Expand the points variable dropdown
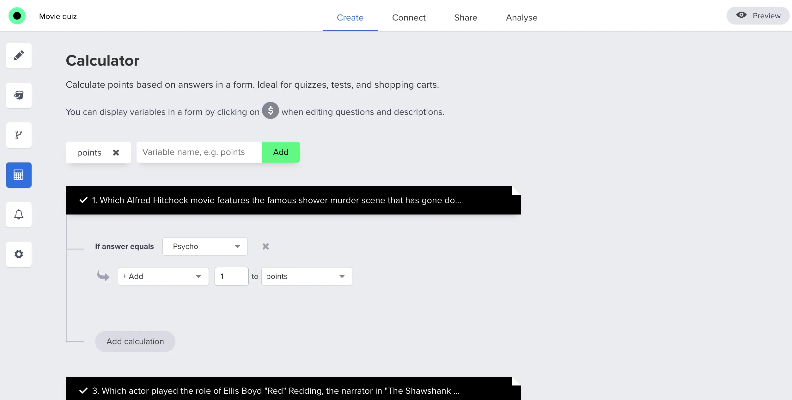This screenshot has width=792, height=400. (x=306, y=276)
